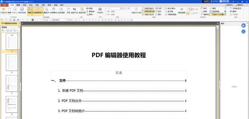249x119 pixels.
Task: Select page 4 thumbnail
Action: [x=12, y=104]
